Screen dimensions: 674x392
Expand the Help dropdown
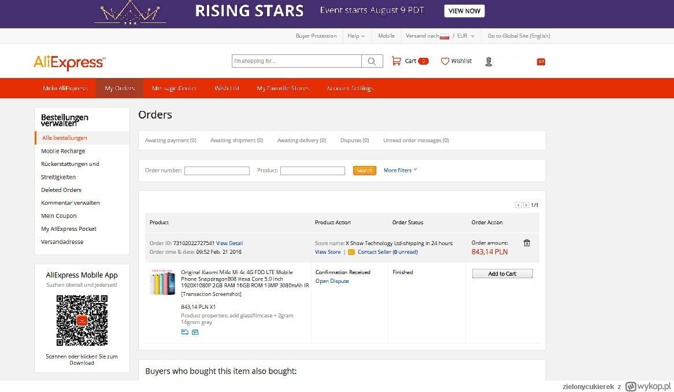356,36
